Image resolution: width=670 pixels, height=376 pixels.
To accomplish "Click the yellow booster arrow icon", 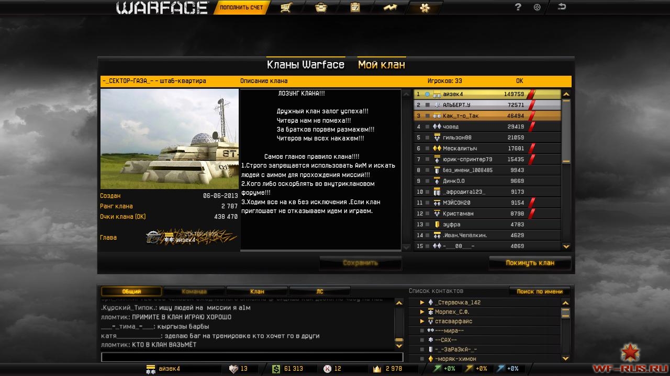I will pos(469,369).
